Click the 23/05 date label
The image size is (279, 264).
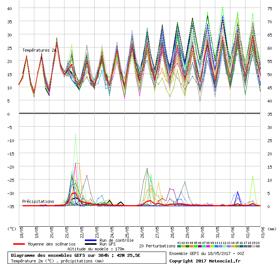pyautogui.click(x=97, y=232)
